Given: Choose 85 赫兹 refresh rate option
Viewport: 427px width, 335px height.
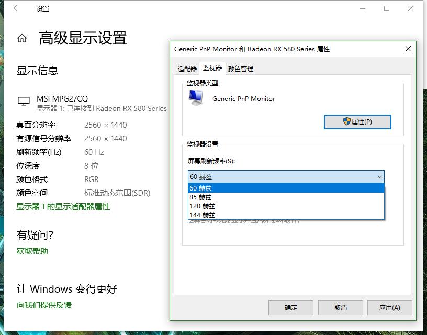Looking at the screenshot, I should point(201,197).
